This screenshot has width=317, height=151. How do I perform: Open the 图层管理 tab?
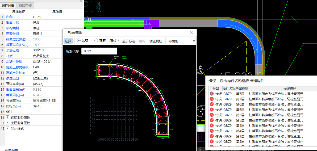click(25, 6)
